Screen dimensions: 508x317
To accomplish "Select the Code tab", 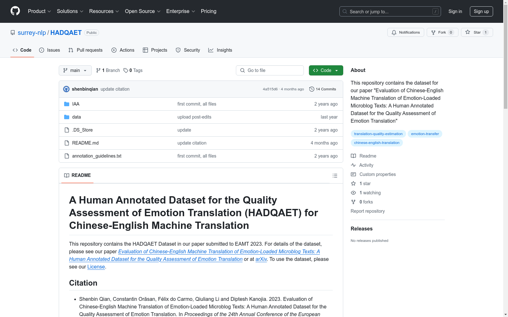I will click(22, 50).
